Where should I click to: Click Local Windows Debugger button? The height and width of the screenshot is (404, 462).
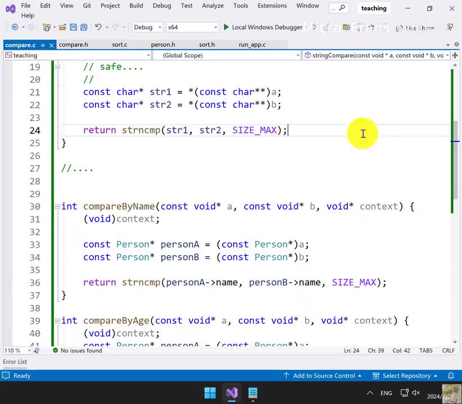(x=263, y=27)
